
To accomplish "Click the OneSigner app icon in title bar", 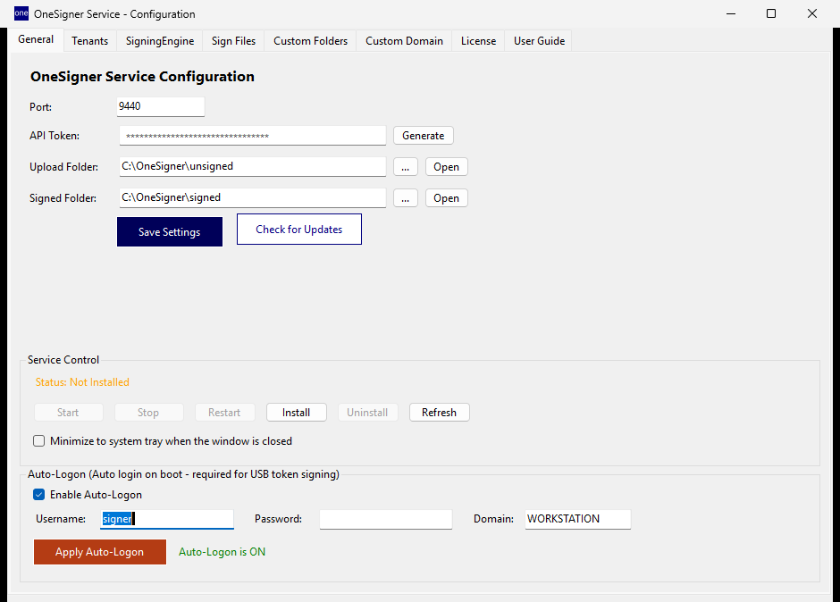I will pos(21,13).
